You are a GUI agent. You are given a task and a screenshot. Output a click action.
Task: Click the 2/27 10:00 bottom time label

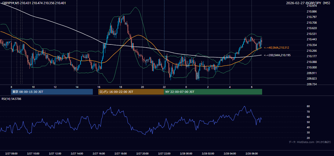[33, 153]
